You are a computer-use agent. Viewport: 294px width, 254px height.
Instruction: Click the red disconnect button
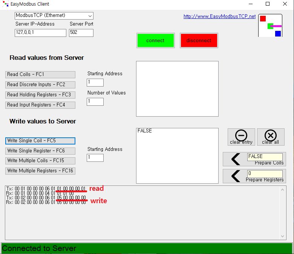(x=199, y=40)
